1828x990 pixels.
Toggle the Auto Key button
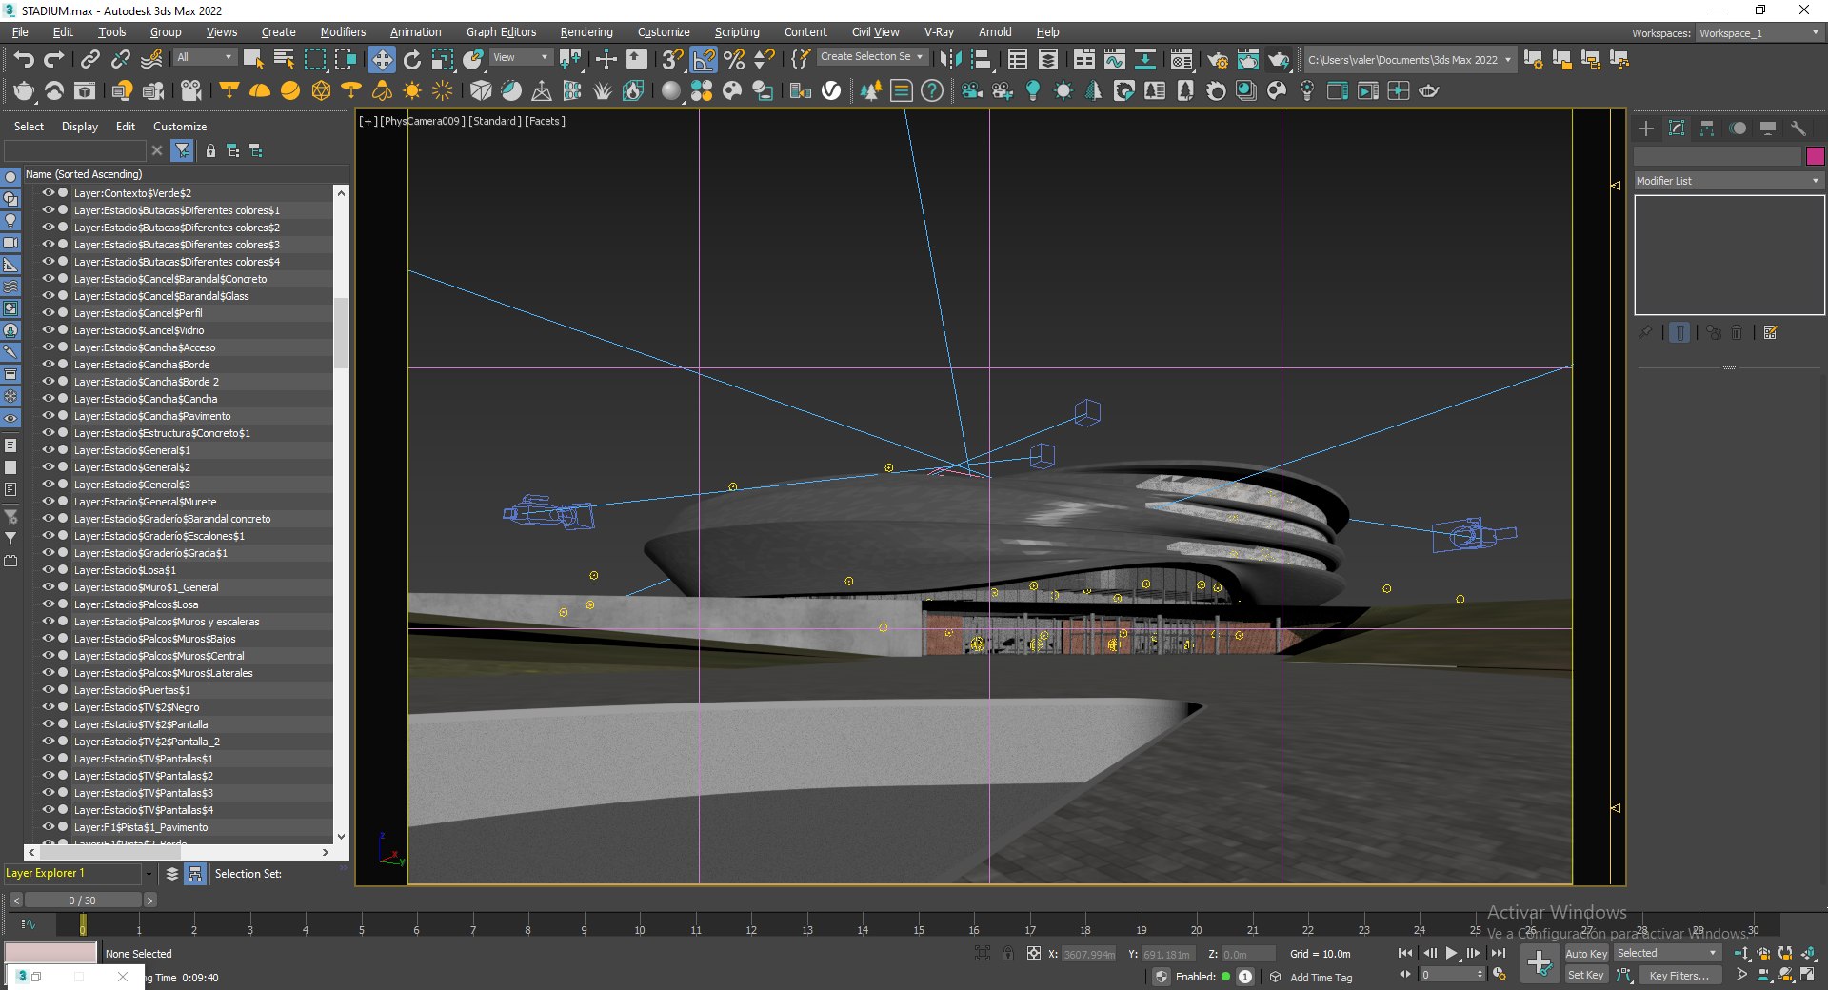(x=1585, y=954)
